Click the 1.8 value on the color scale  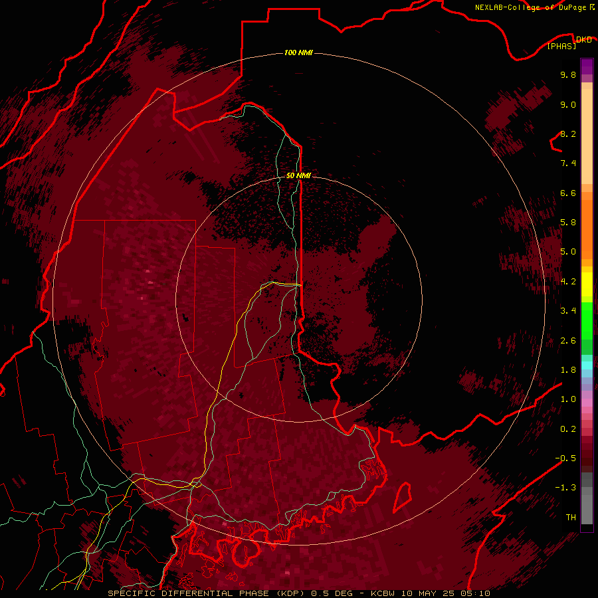[568, 370]
